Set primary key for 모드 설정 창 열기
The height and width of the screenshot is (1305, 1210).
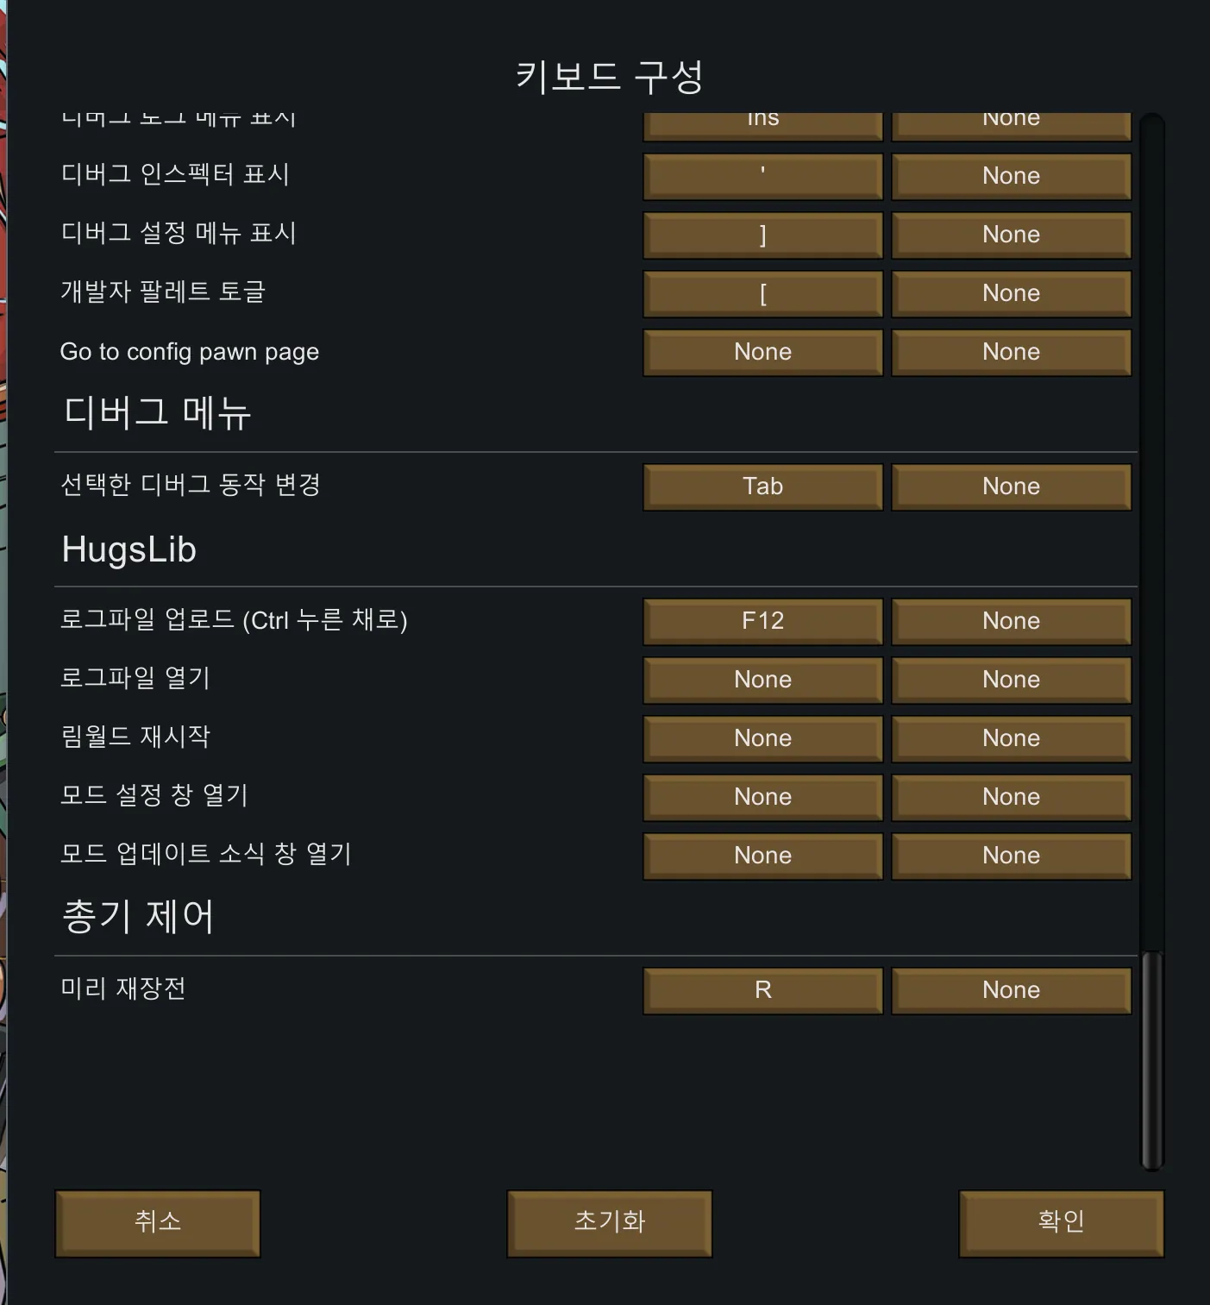(762, 797)
